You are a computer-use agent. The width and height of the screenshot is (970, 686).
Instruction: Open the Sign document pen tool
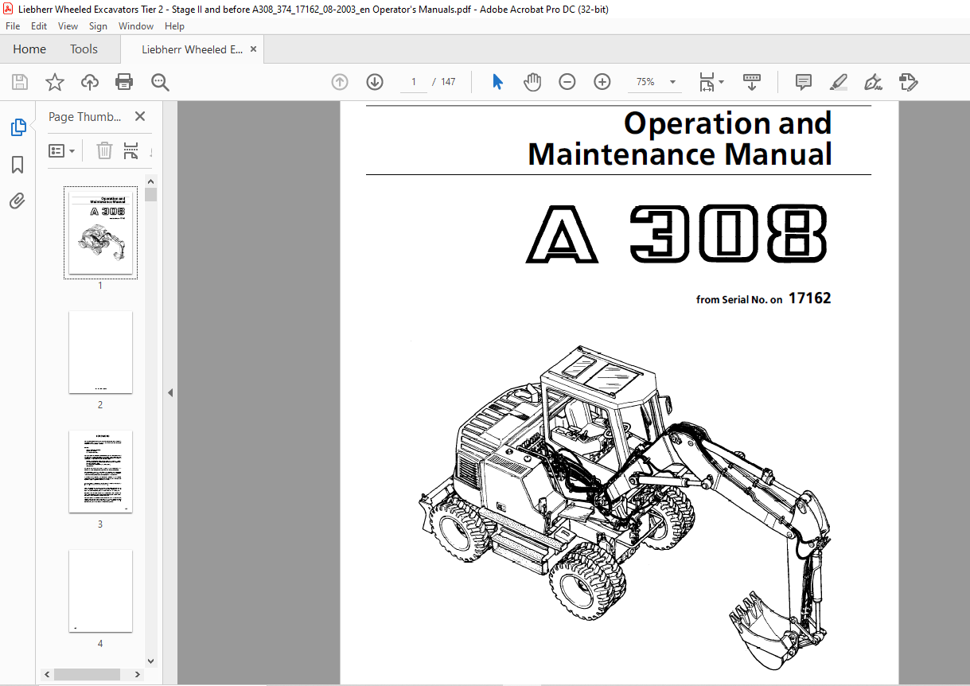[x=874, y=82]
